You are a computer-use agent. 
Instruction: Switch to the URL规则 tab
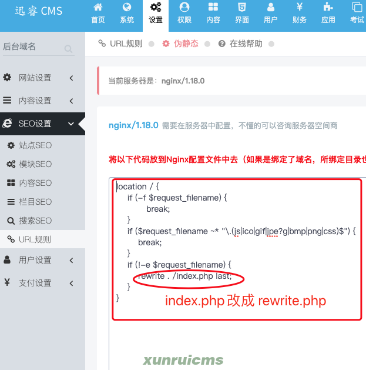coord(120,44)
